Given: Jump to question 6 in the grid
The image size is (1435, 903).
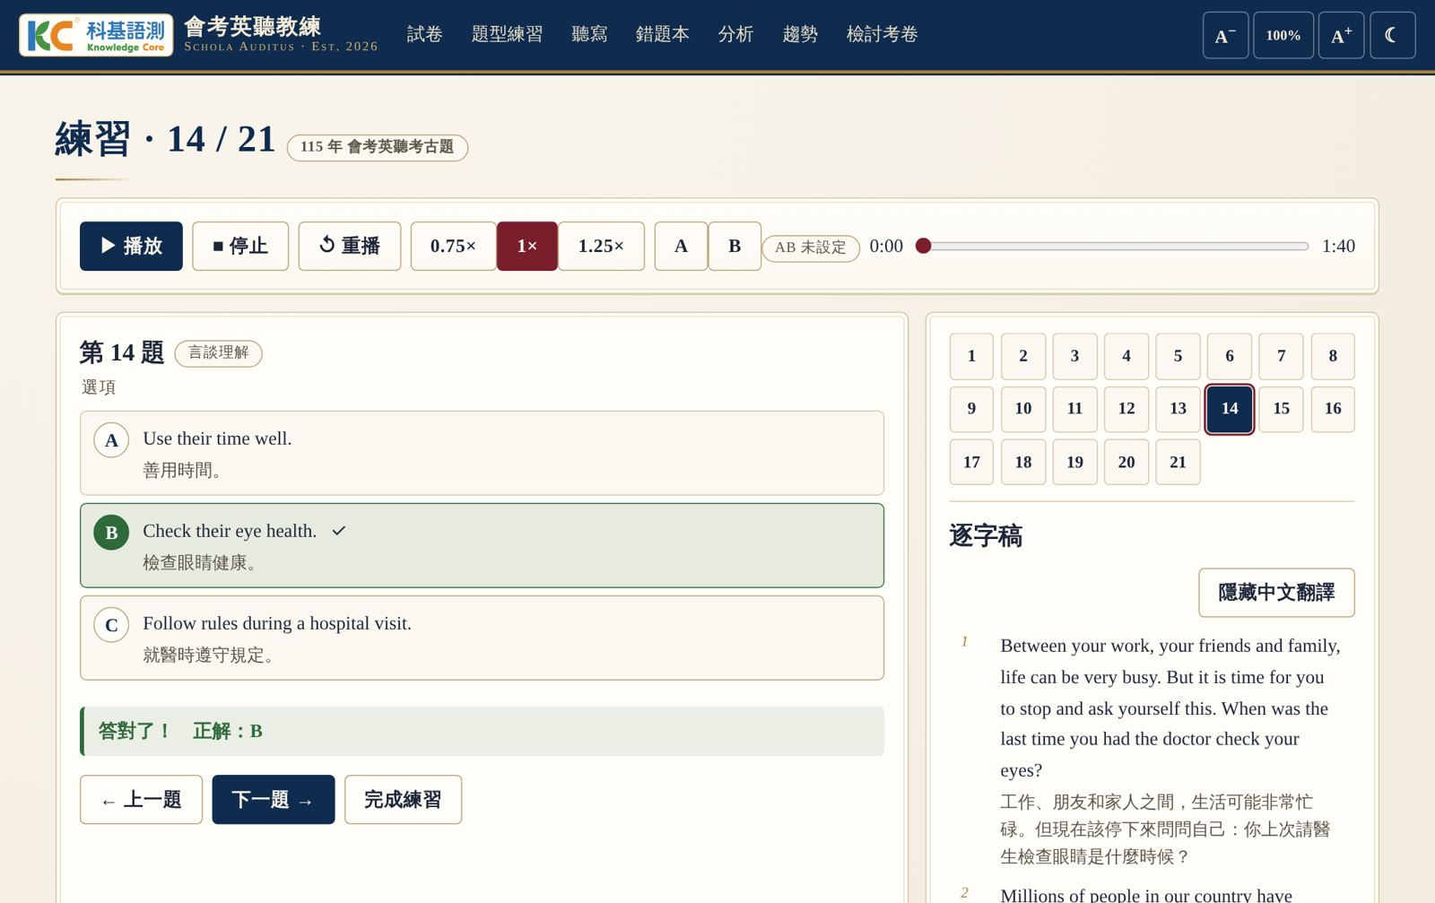Looking at the screenshot, I should click(x=1230, y=356).
